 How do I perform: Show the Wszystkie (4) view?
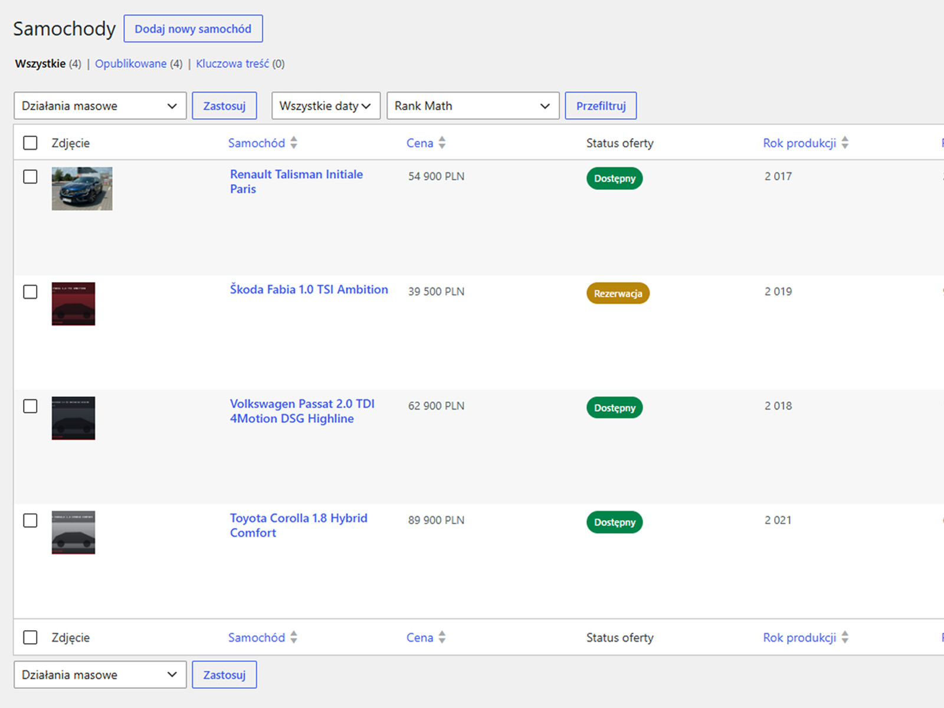click(48, 64)
